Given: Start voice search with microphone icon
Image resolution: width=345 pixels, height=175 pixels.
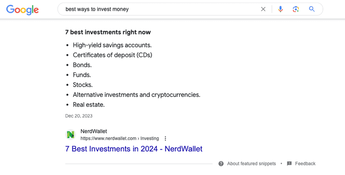Looking at the screenshot, I should point(280,9).
